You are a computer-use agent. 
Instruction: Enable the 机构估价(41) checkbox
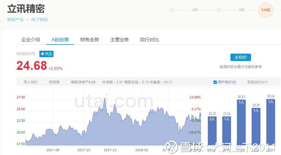(245, 82)
